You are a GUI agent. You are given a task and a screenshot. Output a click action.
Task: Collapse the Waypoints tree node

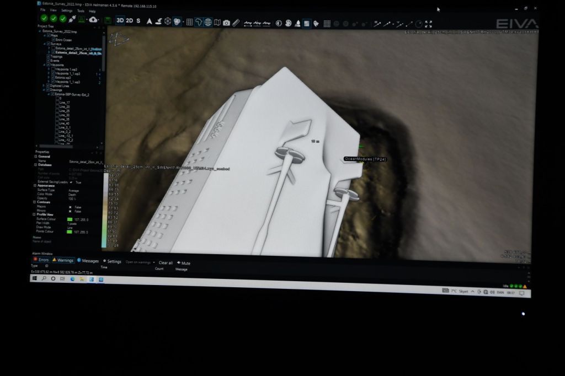pos(44,65)
